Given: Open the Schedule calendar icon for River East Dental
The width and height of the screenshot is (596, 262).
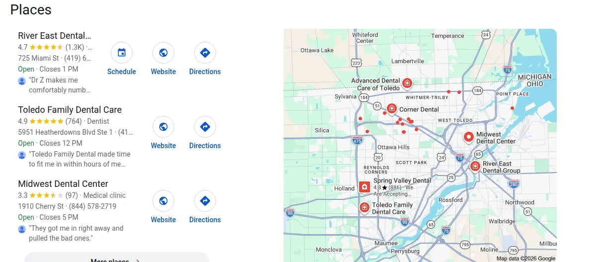Looking at the screenshot, I should coord(122,53).
